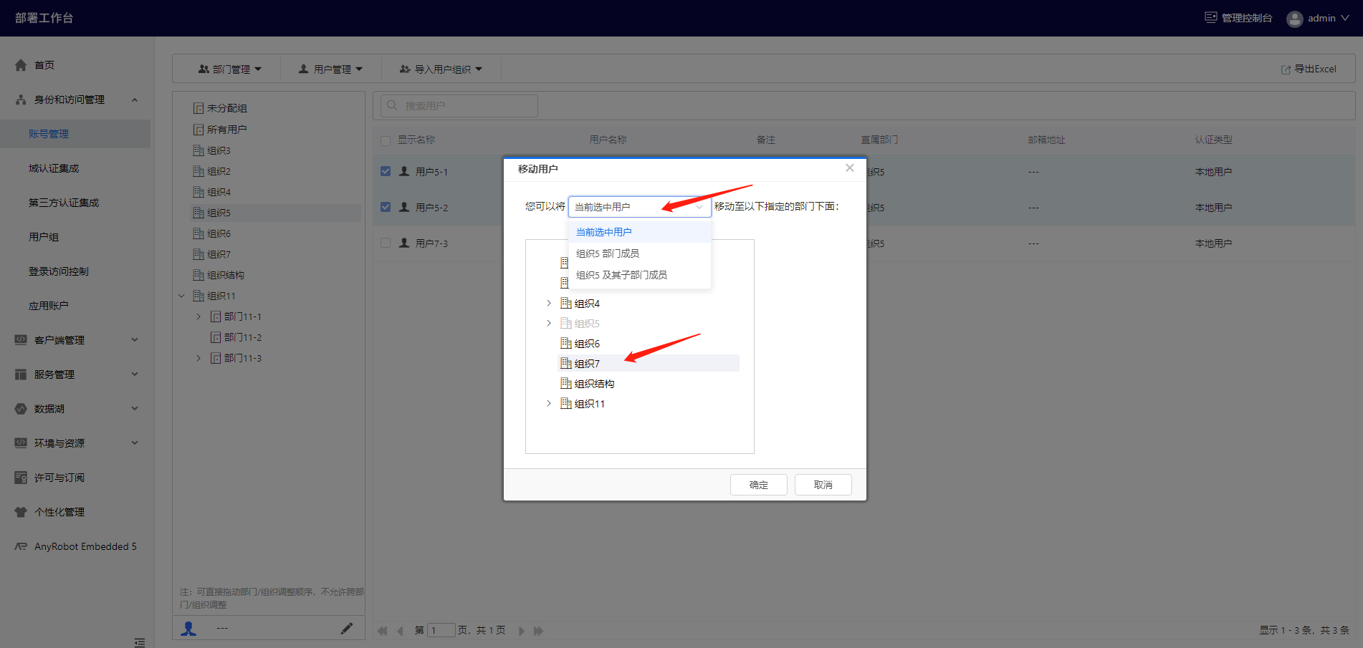Click the 组织6 building icon in the dialog tree
Screen dimensions: 1363x648
pyautogui.click(x=565, y=343)
